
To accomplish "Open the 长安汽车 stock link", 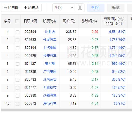I will coord(50,56).
